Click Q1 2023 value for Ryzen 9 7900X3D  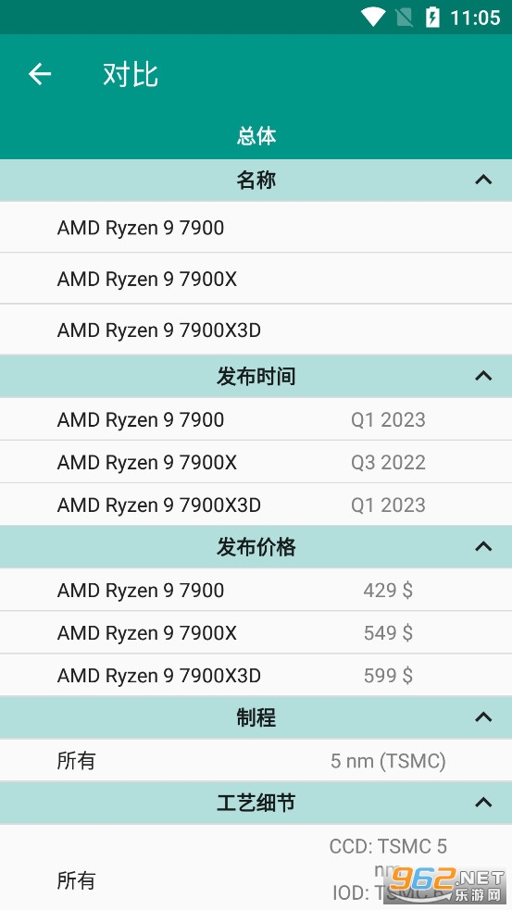click(x=388, y=505)
